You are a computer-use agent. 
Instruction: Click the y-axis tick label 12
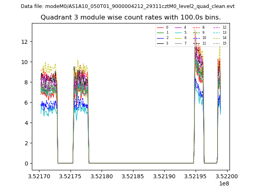click(25, 42)
